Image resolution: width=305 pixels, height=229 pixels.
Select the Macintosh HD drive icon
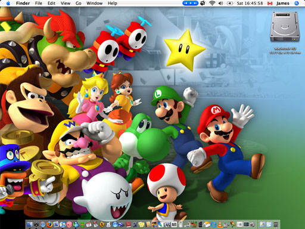coord(285,27)
